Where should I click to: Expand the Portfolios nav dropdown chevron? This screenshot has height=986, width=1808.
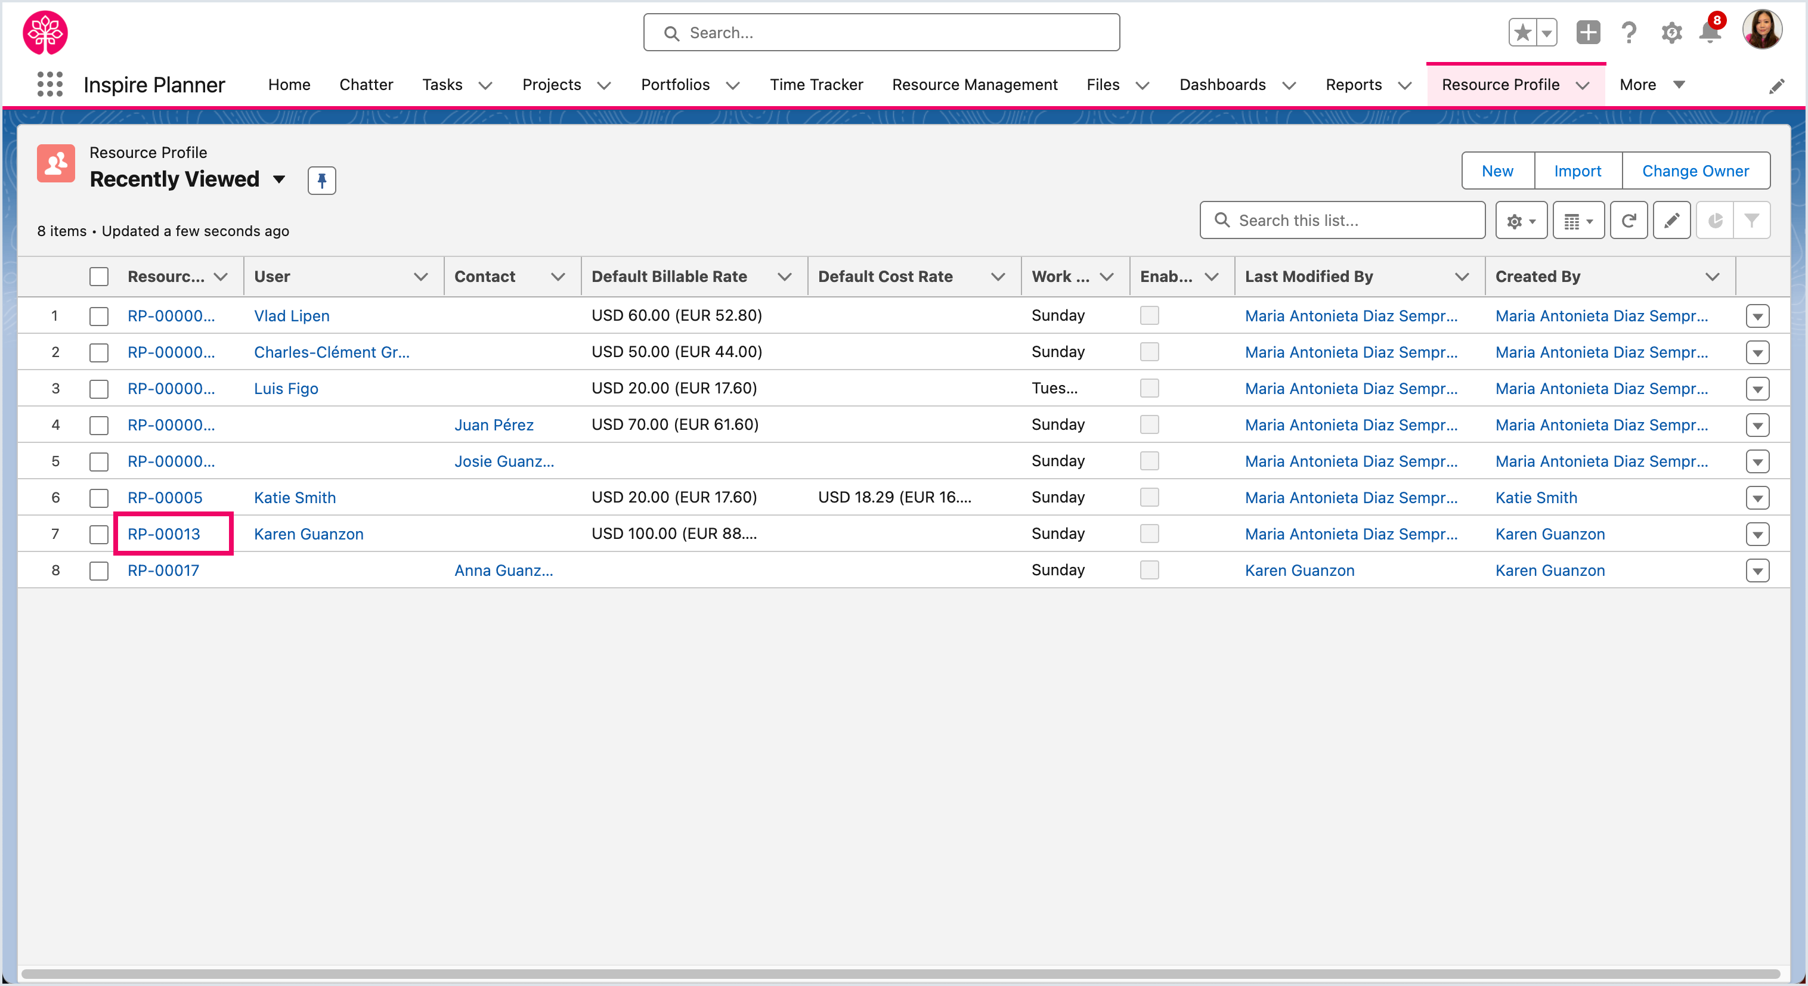pos(733,86)
